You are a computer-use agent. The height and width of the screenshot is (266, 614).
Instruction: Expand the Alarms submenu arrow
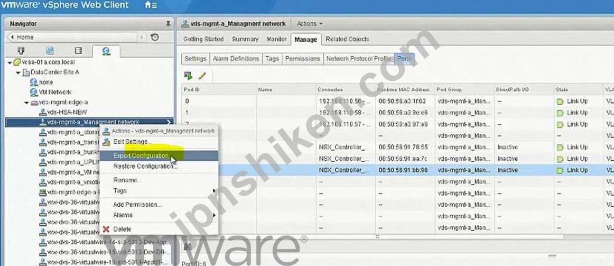214,215
